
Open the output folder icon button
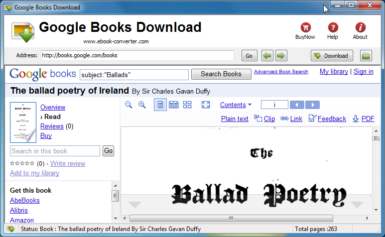pyautogui.click(x=366, y=56)
